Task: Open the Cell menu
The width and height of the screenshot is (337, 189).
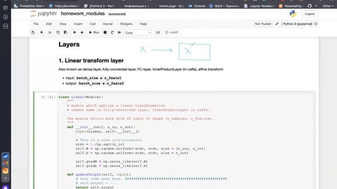Action: coord(93,24)
